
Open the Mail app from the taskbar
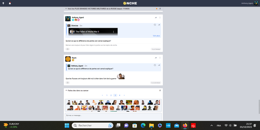pos(177,125)
